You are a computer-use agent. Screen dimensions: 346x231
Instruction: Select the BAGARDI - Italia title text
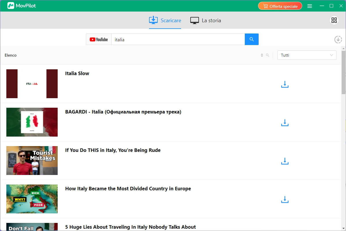click(x=123, y=112)
